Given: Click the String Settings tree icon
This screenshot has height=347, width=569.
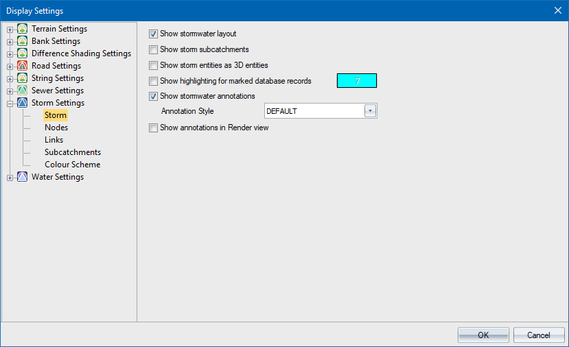Looking at the screenshot, I should click(x=23, y=78).
